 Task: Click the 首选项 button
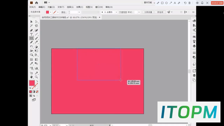point(160,12)
